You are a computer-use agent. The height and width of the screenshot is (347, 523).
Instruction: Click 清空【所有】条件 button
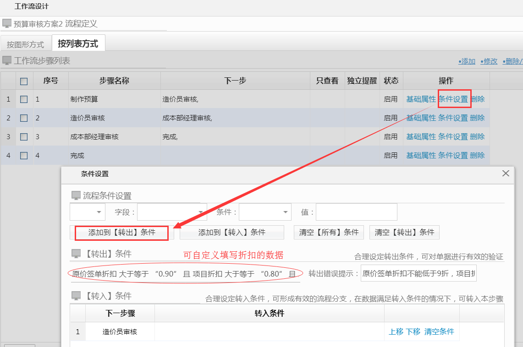329,232
